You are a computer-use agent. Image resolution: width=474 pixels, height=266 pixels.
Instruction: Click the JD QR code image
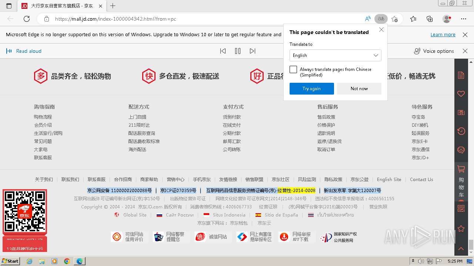click(25, 211)
